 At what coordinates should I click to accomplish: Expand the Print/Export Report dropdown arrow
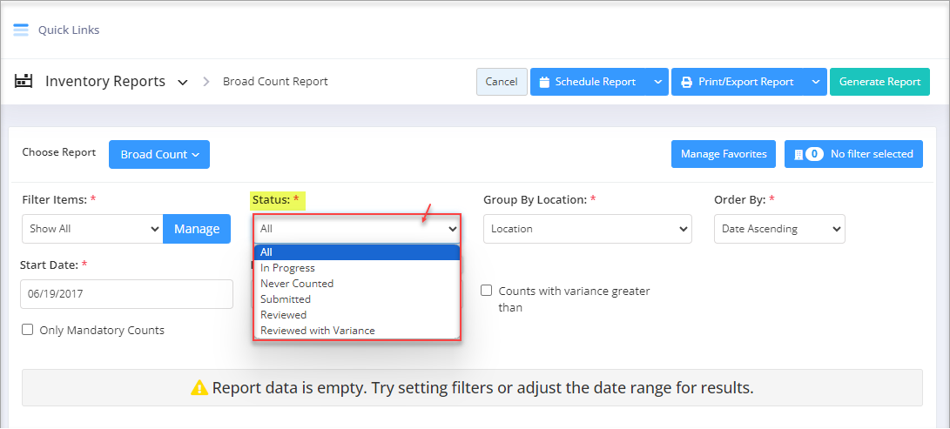click(815, 82)
